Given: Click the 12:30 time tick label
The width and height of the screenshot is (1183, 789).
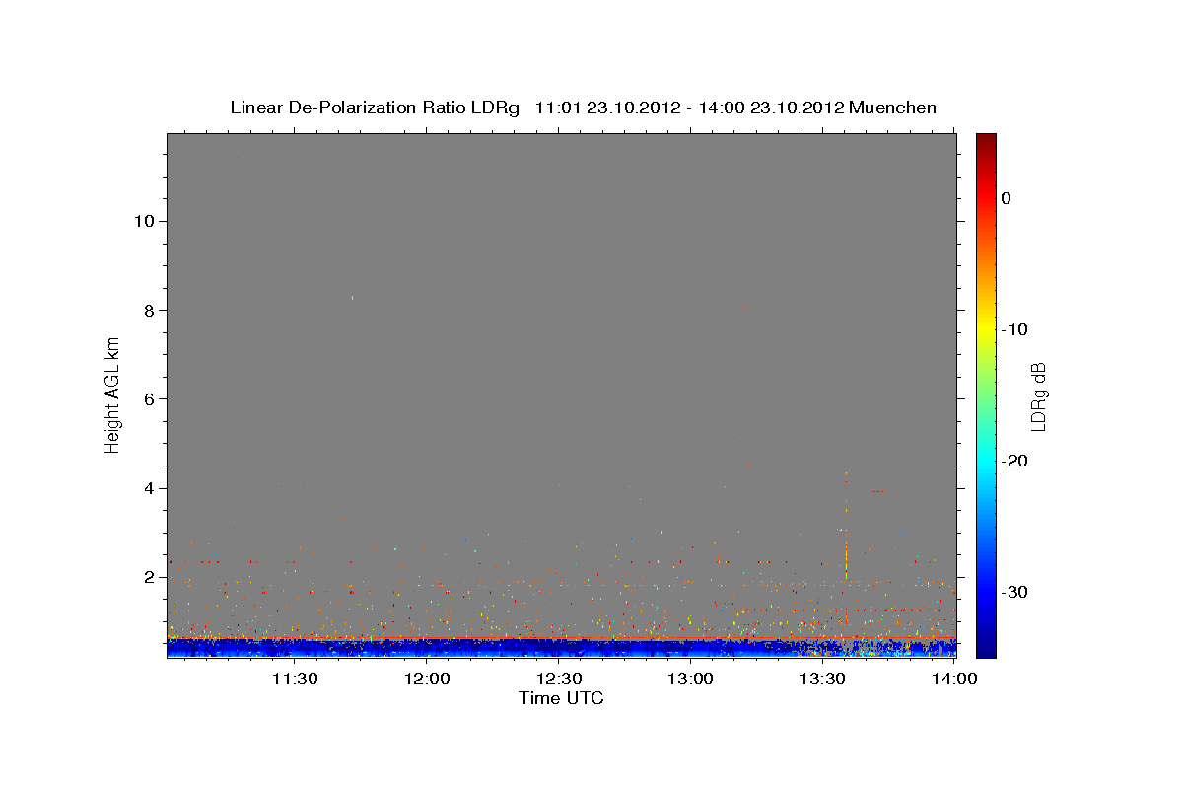Looking at the screenshot, I should (x=559, y=679).
